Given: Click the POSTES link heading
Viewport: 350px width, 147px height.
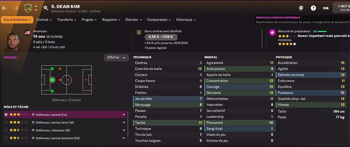Looking at the screenshot, I should click(11, 57).
